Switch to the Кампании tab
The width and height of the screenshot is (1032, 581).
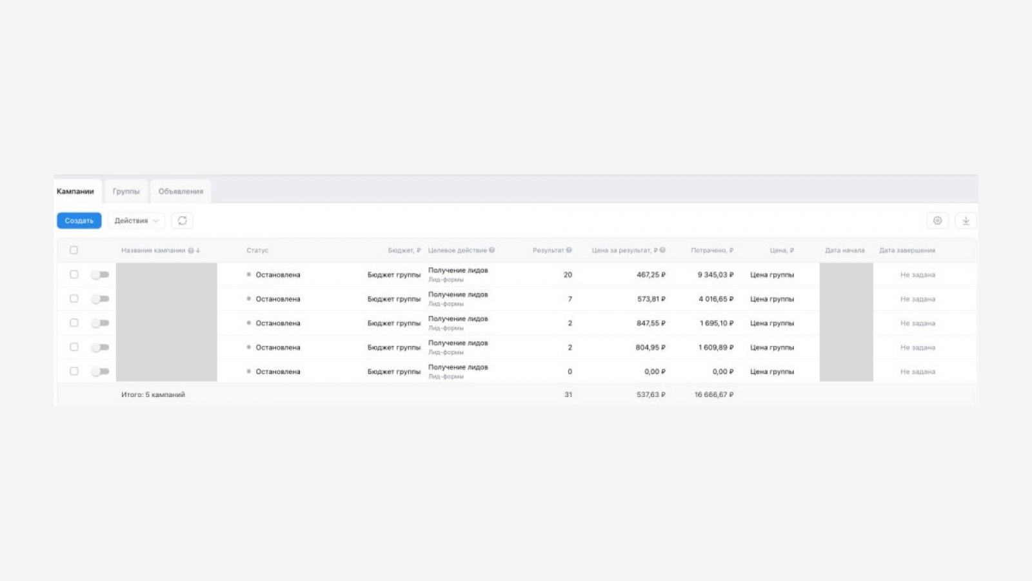(x=75, y=191)
